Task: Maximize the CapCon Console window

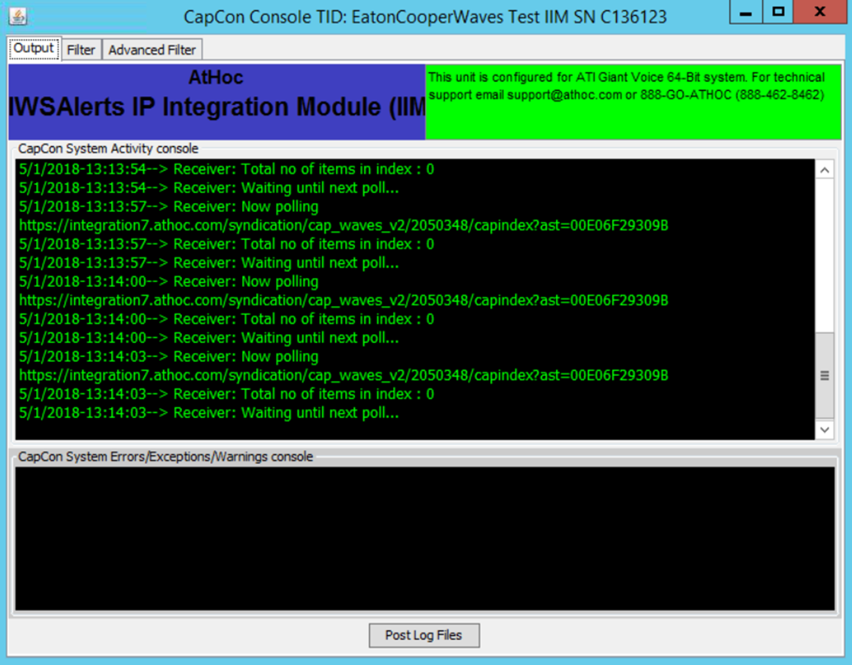Action: point(778,12)
